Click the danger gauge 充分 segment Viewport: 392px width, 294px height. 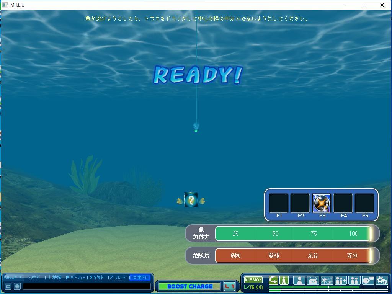click(352, 255)
